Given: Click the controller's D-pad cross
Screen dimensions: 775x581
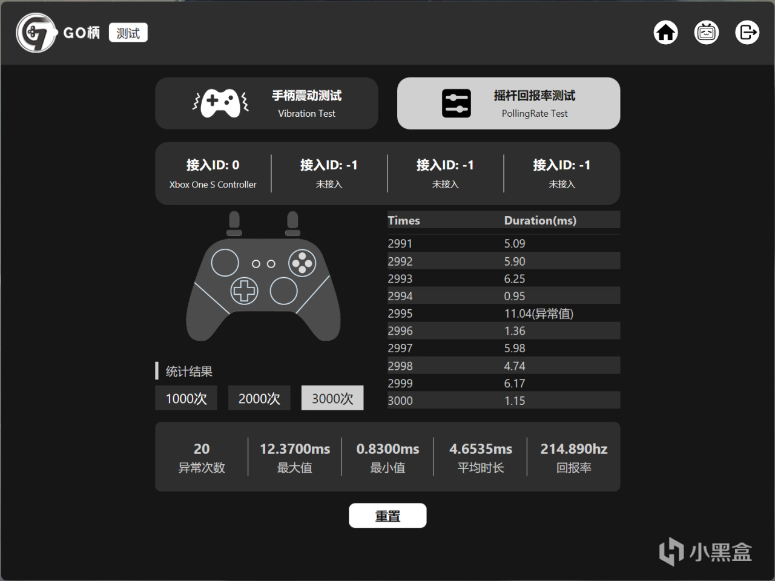Looking at the screenshot, I should (x=245, y=290).
